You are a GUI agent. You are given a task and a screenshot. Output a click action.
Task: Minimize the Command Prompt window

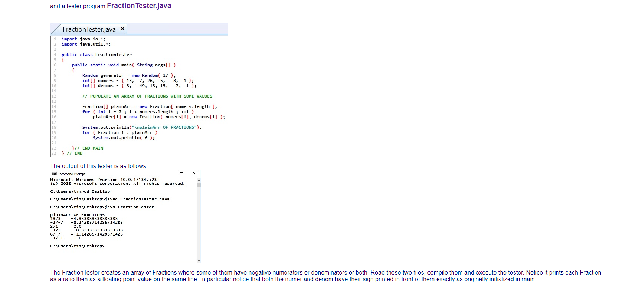[181, 174]
